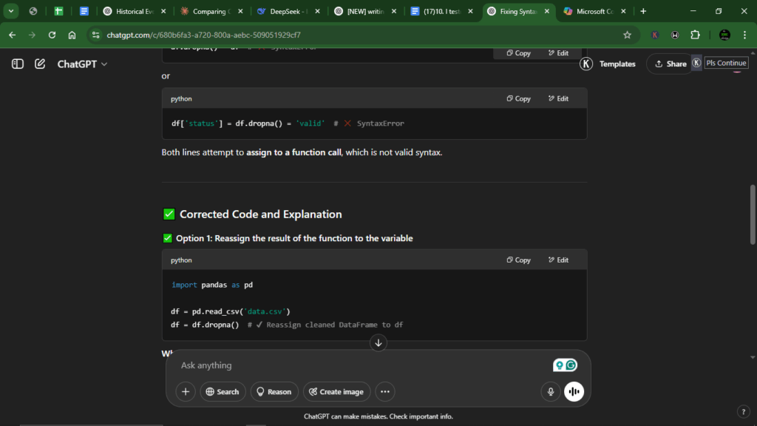
Task: Copy the Option 1 python code block
Action: point(518,260)
